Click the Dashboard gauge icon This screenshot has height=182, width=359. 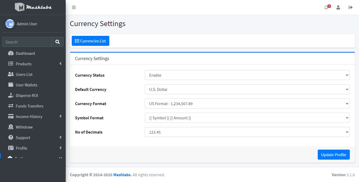tap(11, 53)
